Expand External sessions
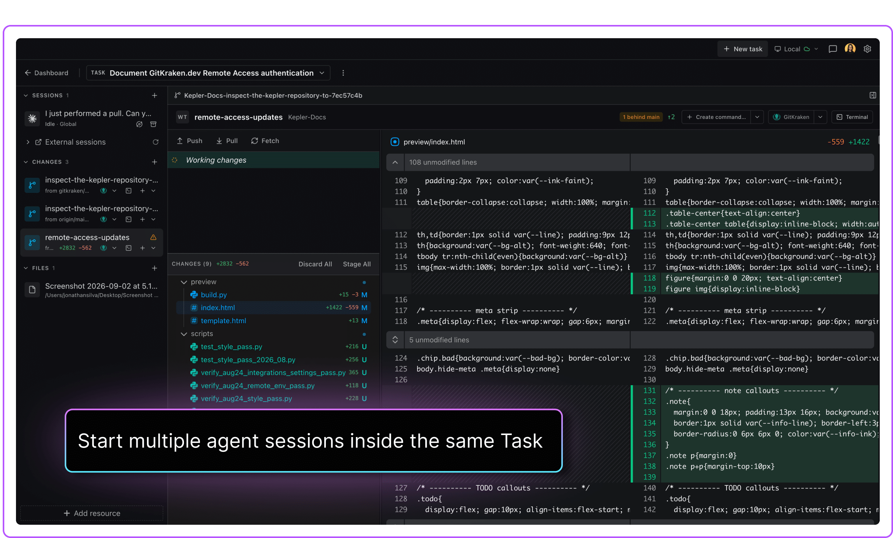The width and height of the screenshot is (893, 538). (28, 142)
